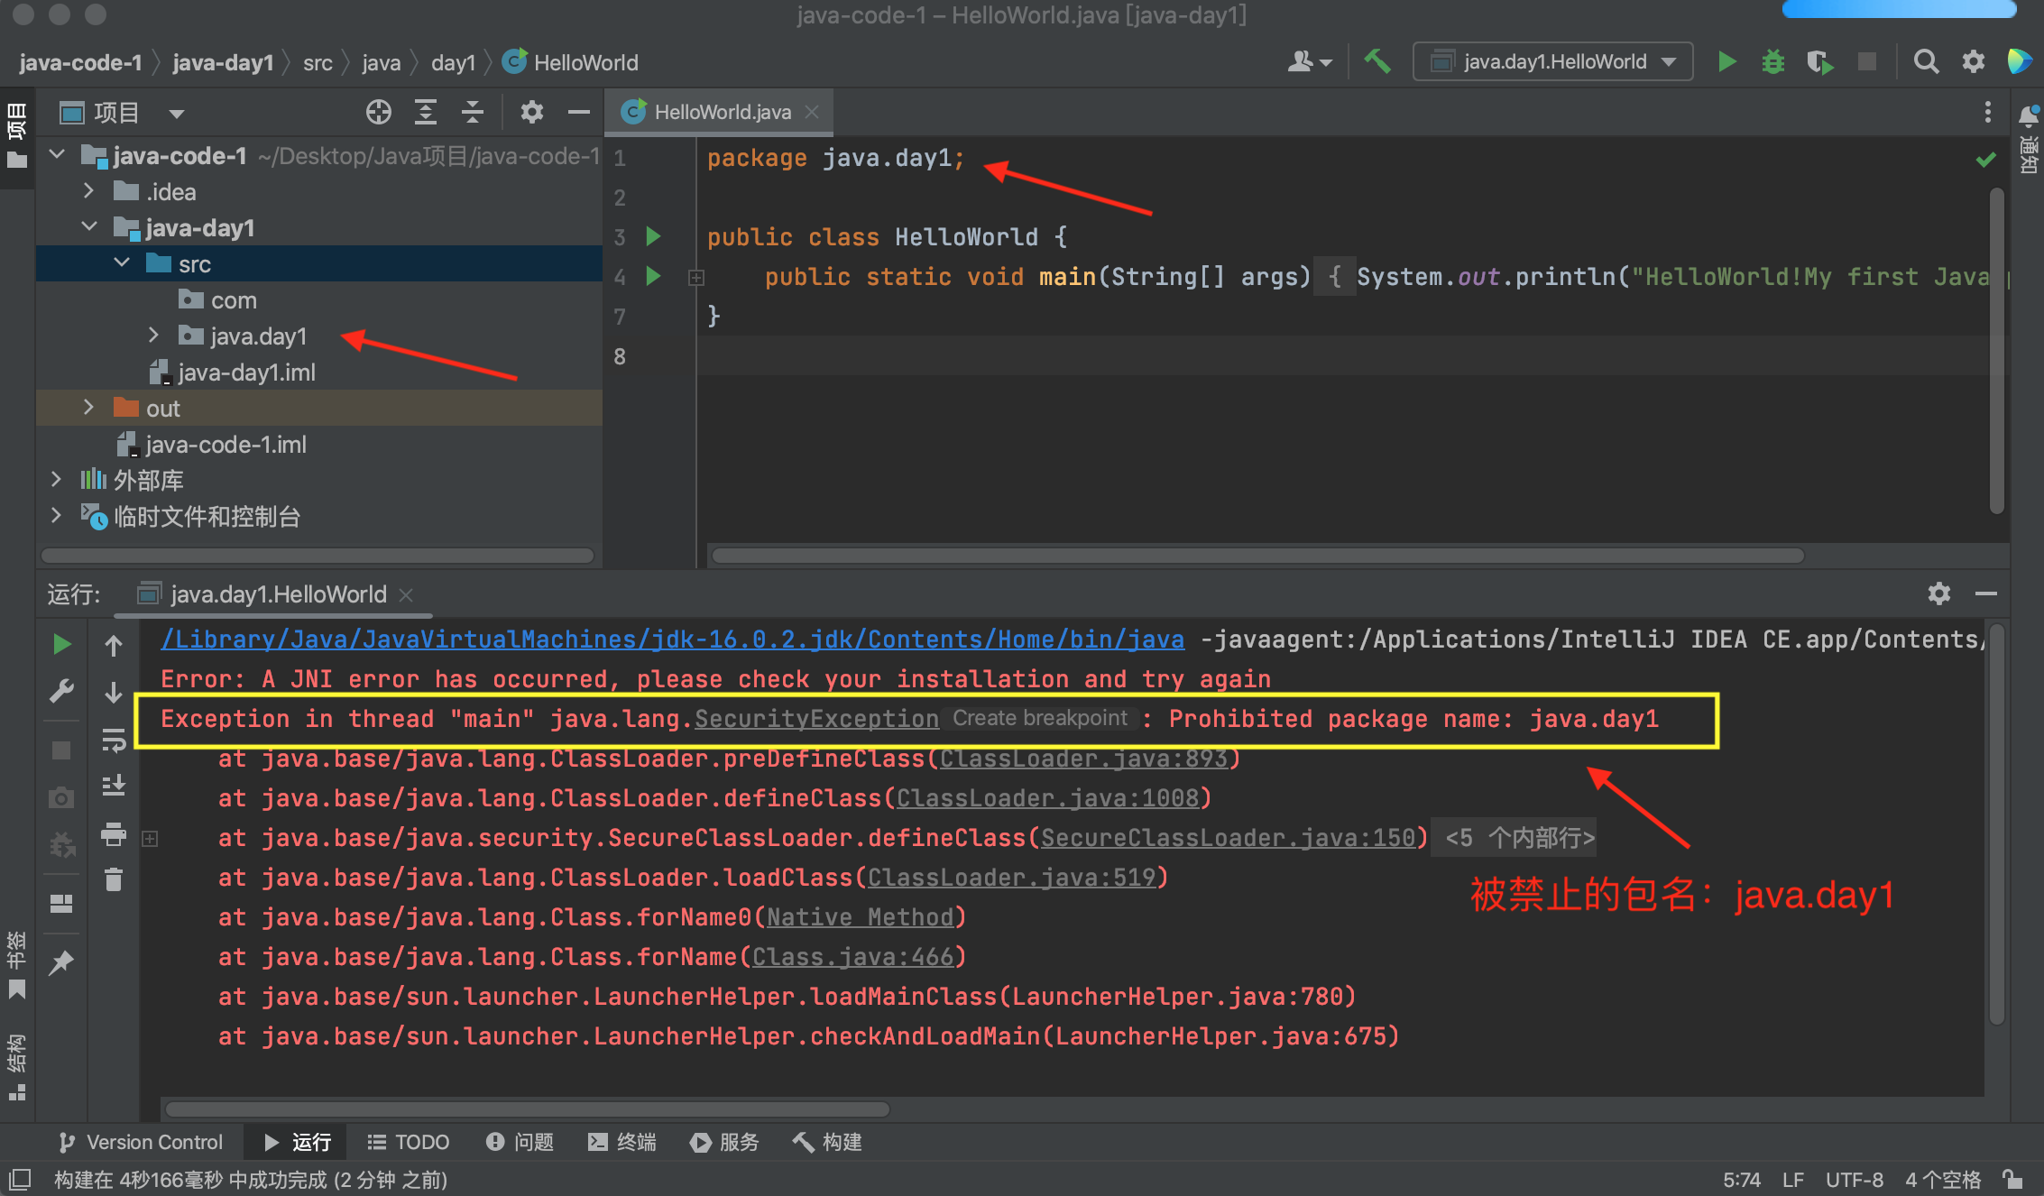Open IDE settings gear in top toolbar
This screenshot has width=2044, height=1196.
tap(1973, 61)
